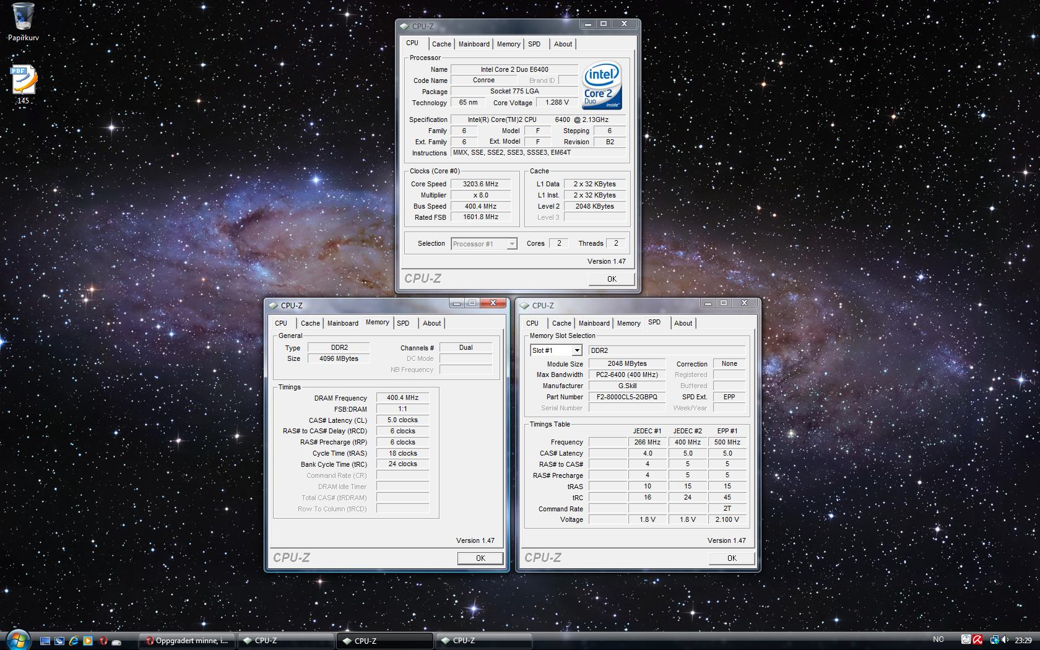Click EPP #1 frequency 500 MHz cell
This screenshot has width=1040, height=650.
click(x=727, y=442)
